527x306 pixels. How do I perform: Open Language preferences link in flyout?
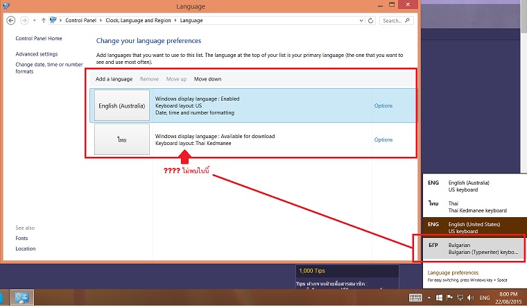453,273
